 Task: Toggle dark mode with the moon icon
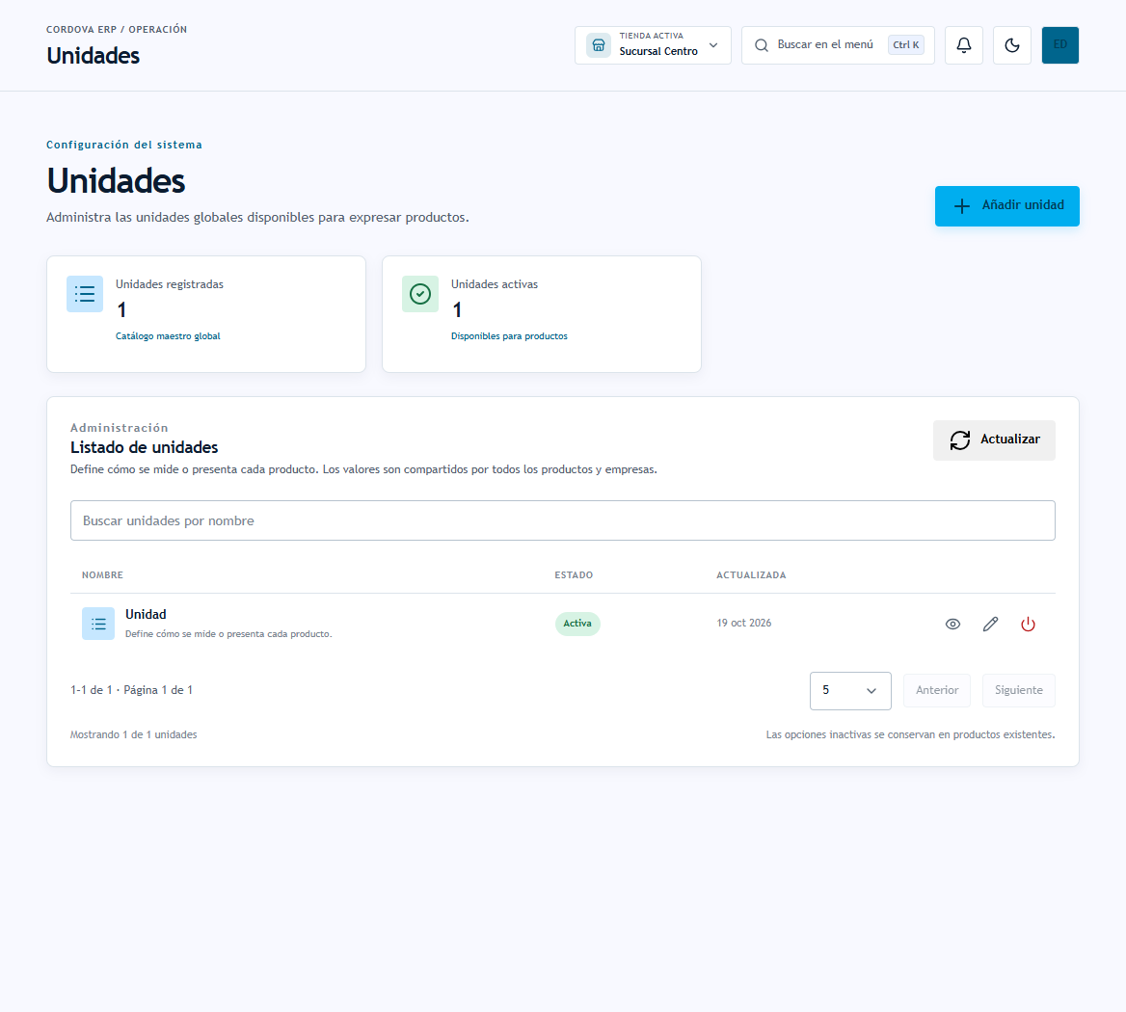coord(1012,45)
